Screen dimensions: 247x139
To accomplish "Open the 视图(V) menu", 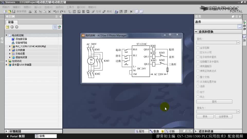I will [28, 7].
